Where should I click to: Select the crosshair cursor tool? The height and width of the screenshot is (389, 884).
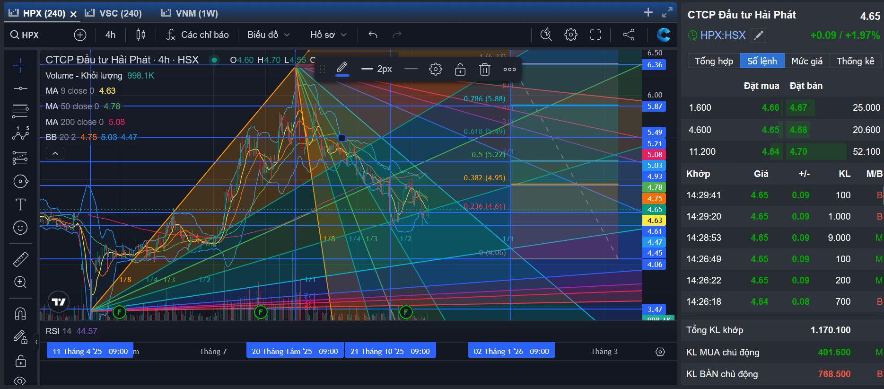pyautogui.click(x=20, y=65)
